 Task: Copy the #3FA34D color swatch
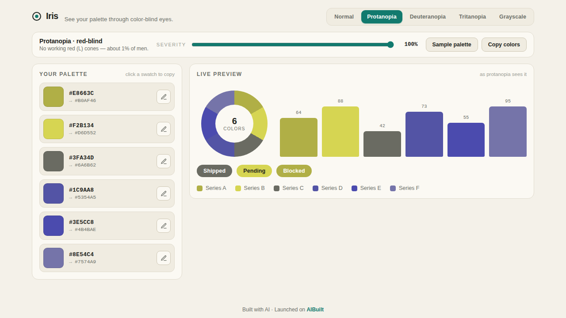54,161
